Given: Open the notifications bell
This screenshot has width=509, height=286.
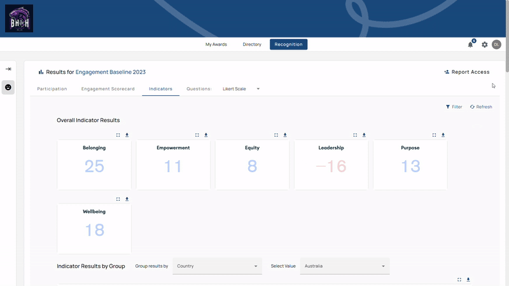Looking at the screenshot, I should 470,44.
